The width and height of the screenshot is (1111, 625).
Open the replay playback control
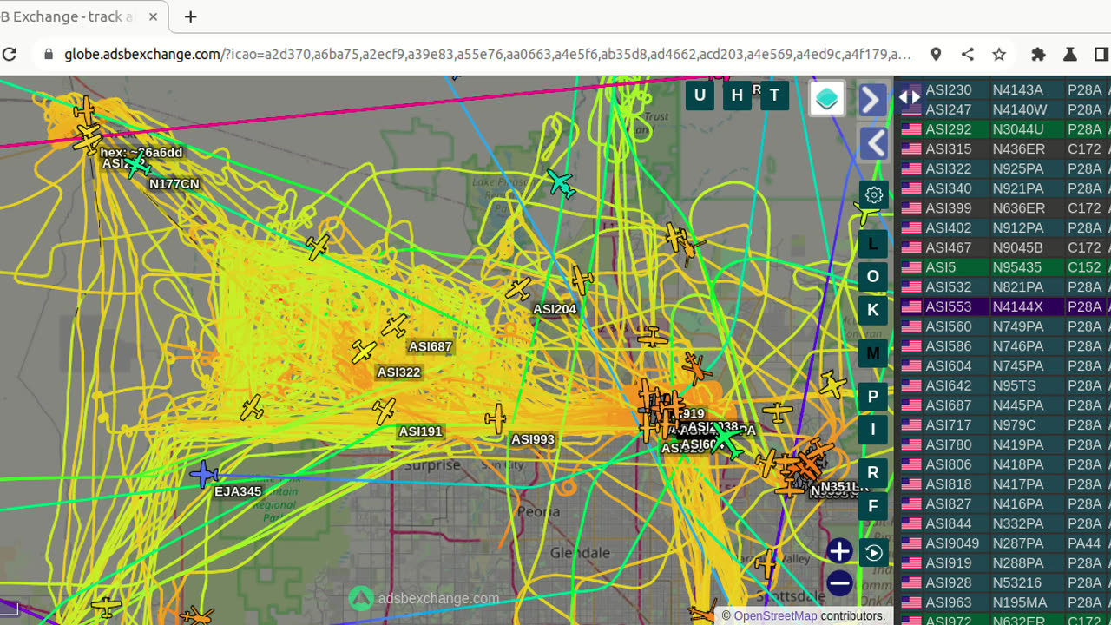pyautogui.click(x=873, y=553)
